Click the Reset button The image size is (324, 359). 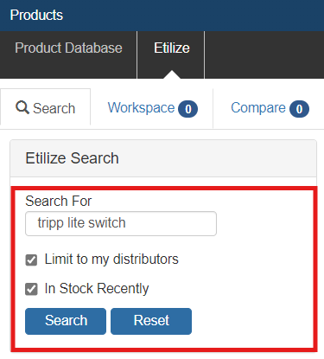[151, 321]
